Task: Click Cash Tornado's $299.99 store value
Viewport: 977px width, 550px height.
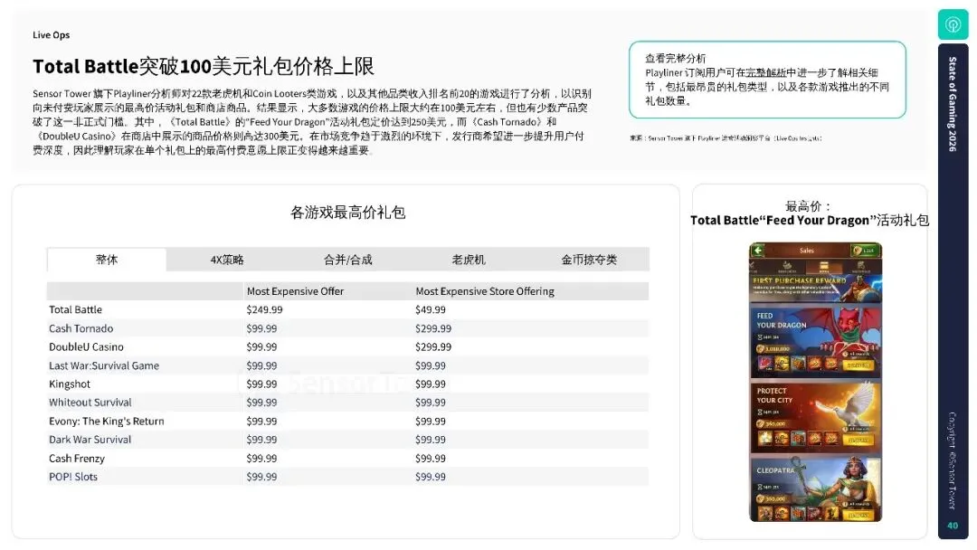Action: coord(433,328)
